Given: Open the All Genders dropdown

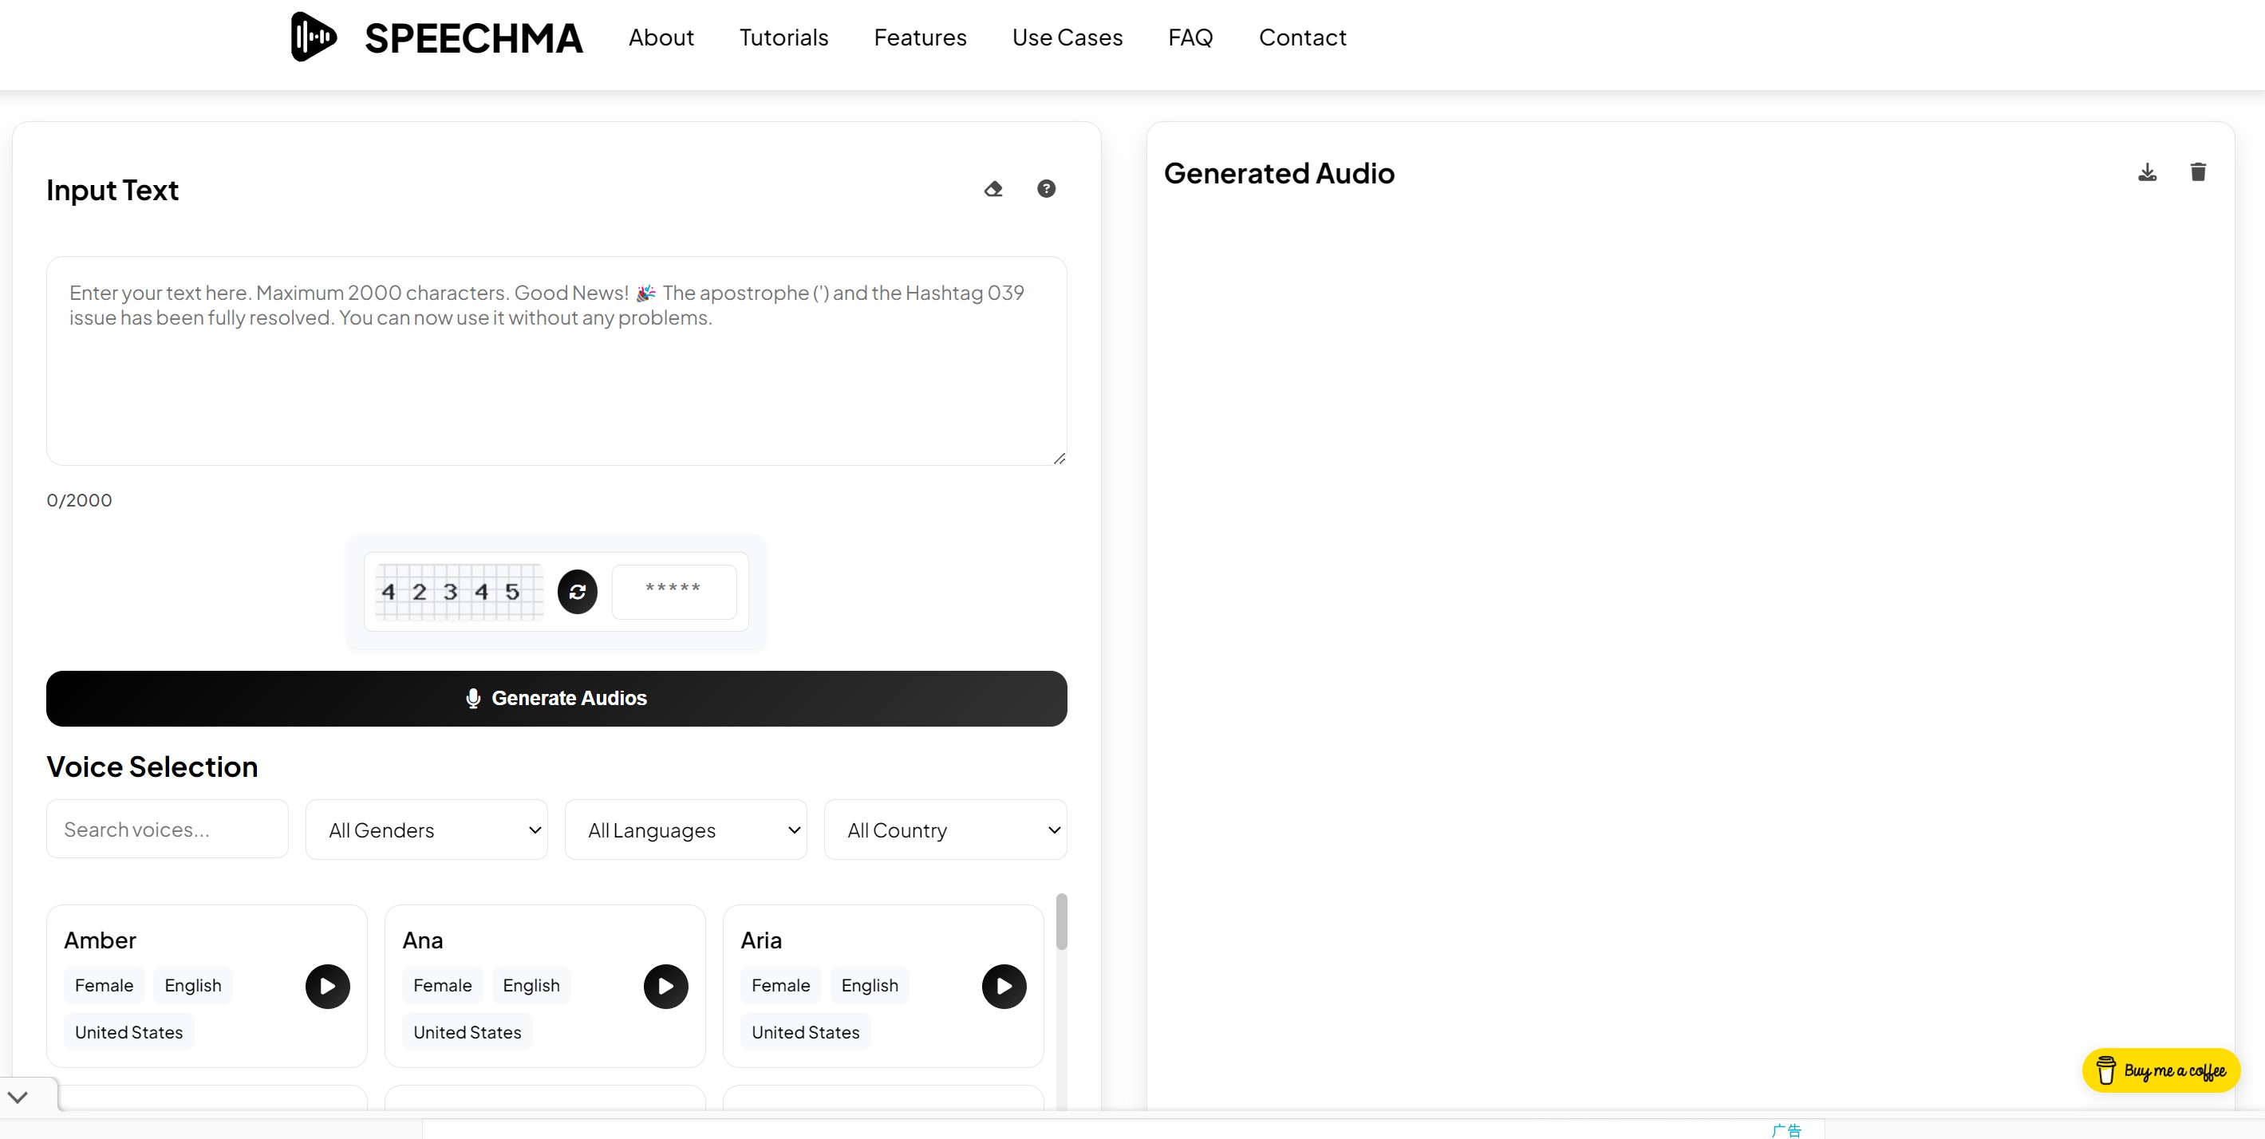Looking at the screenshot, I should (427, 830).
